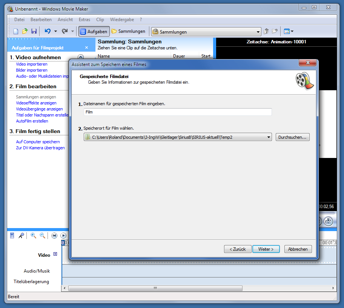The width and height of the screenshot is (344, 308).
Task: Click Audio- oder Musikdateien importieren link
Action: click(x=42, y=76)
